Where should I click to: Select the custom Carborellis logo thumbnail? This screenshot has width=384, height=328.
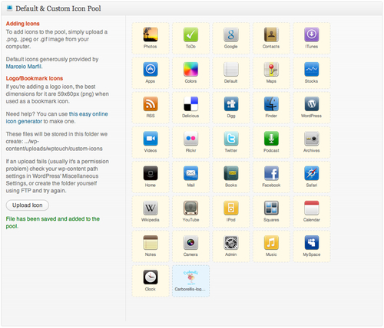click(x=190, y=277)
